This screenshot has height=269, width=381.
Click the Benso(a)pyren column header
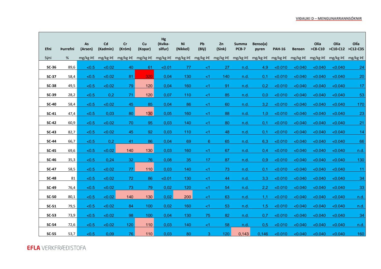click(x=260, y=46)
